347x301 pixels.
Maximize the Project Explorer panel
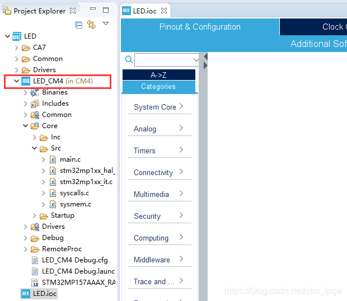(106, 10)
